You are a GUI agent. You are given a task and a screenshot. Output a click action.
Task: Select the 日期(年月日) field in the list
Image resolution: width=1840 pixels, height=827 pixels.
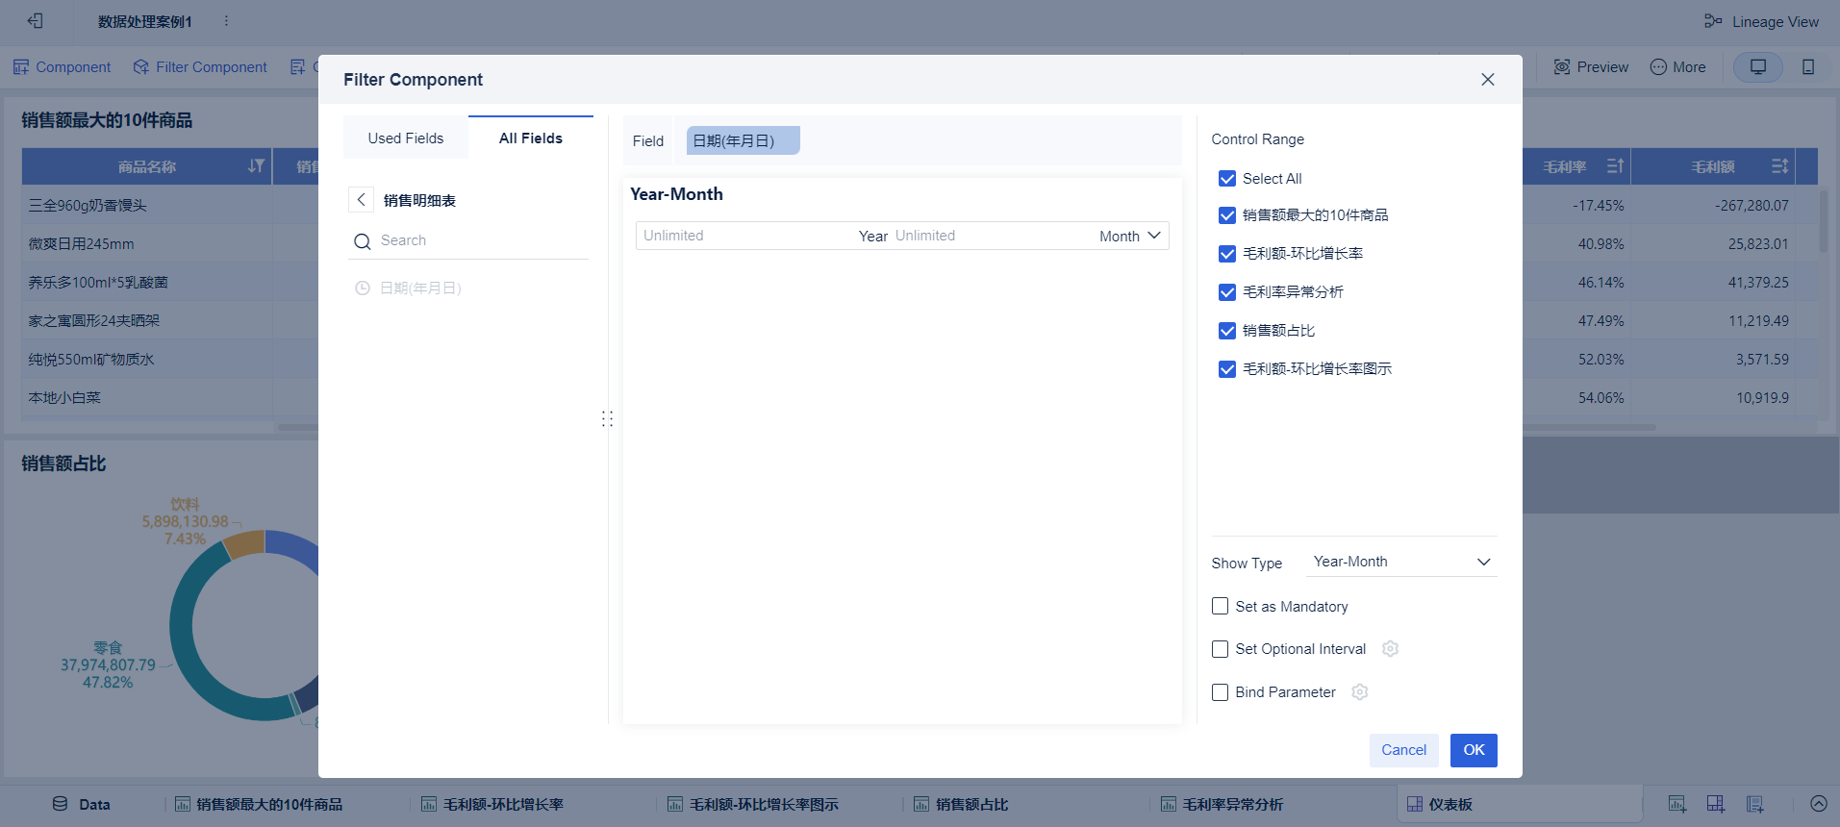(420, 288)
